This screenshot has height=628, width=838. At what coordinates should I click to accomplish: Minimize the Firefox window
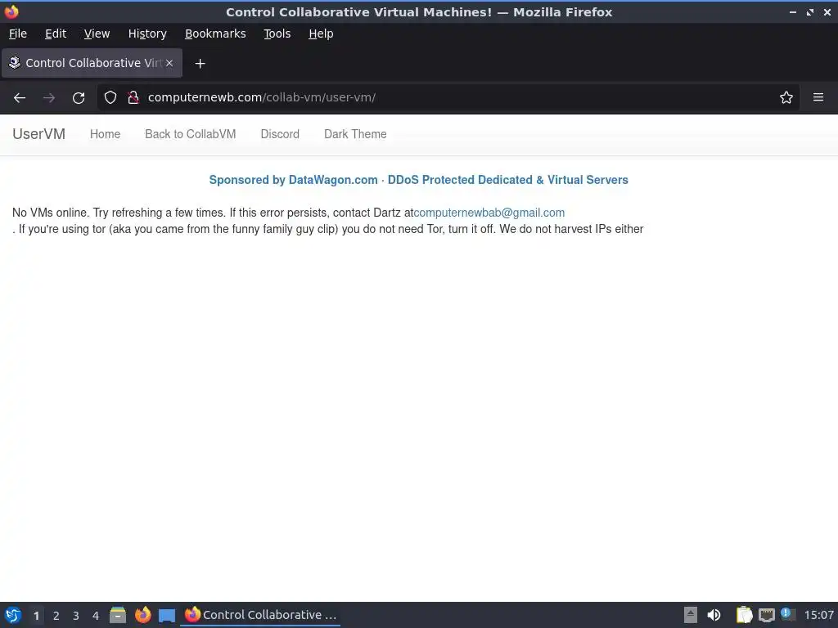coord(793,11)
